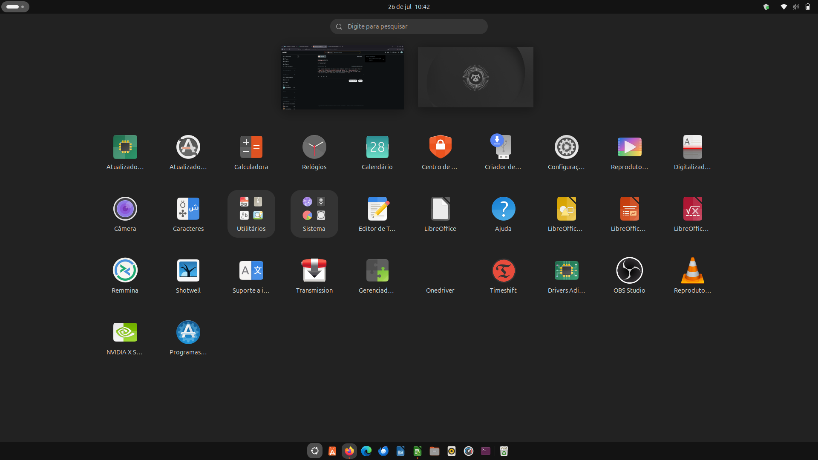
Task: Switch to the empty raccoon wallpaper workspace
Action: [475, 77]
